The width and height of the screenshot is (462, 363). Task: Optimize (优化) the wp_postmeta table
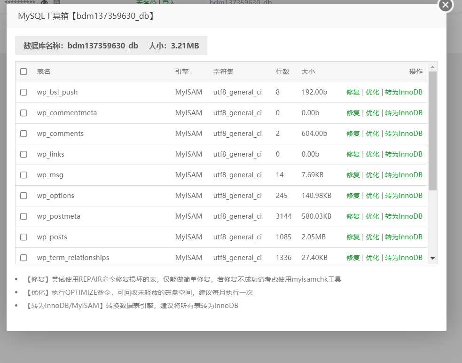pos(372,216)
